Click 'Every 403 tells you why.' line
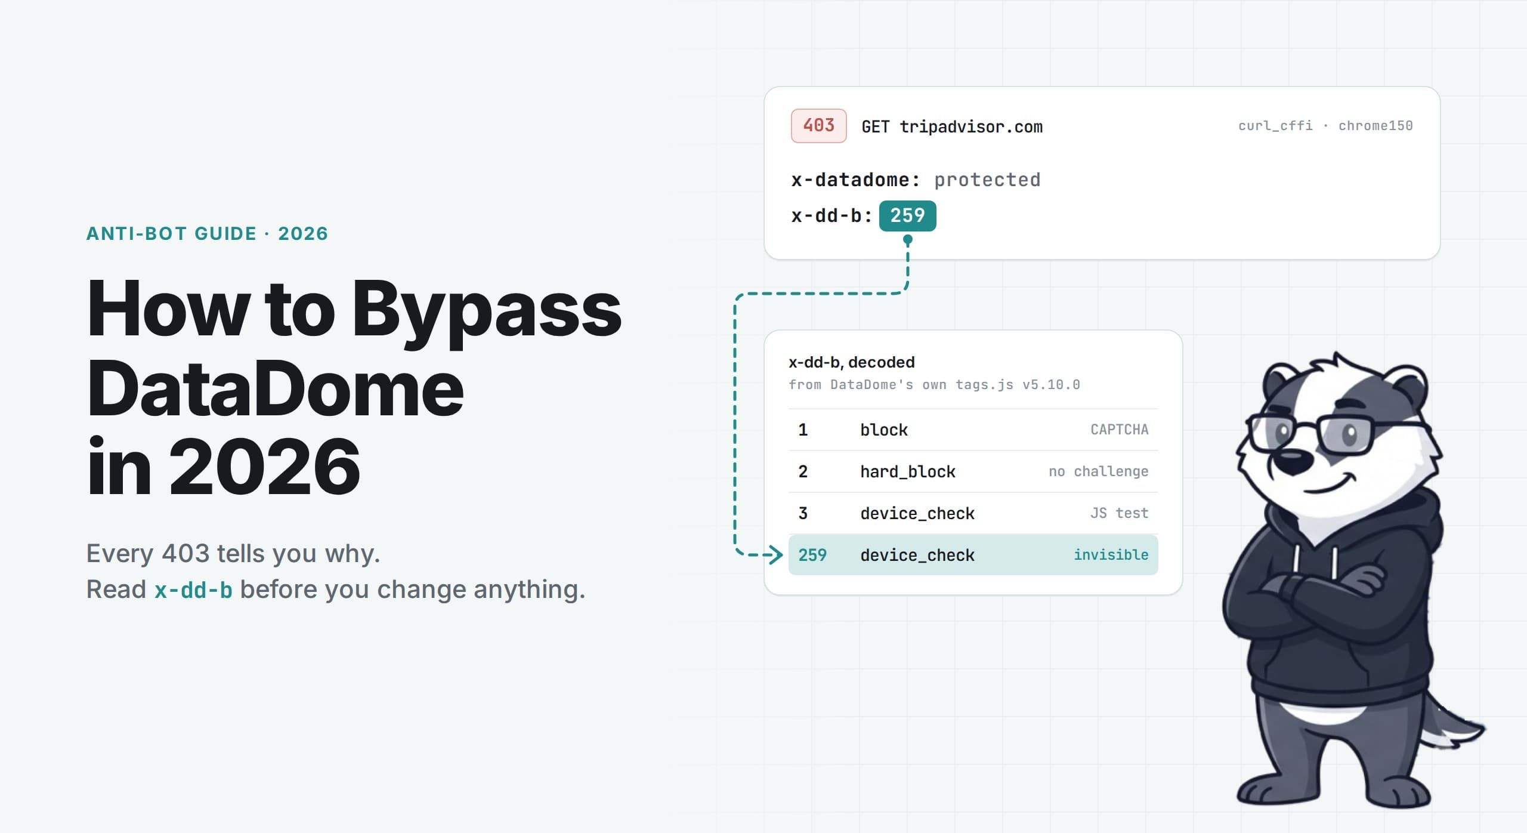The height and width of the screenshot is (833, 1527). click(233, 553)
